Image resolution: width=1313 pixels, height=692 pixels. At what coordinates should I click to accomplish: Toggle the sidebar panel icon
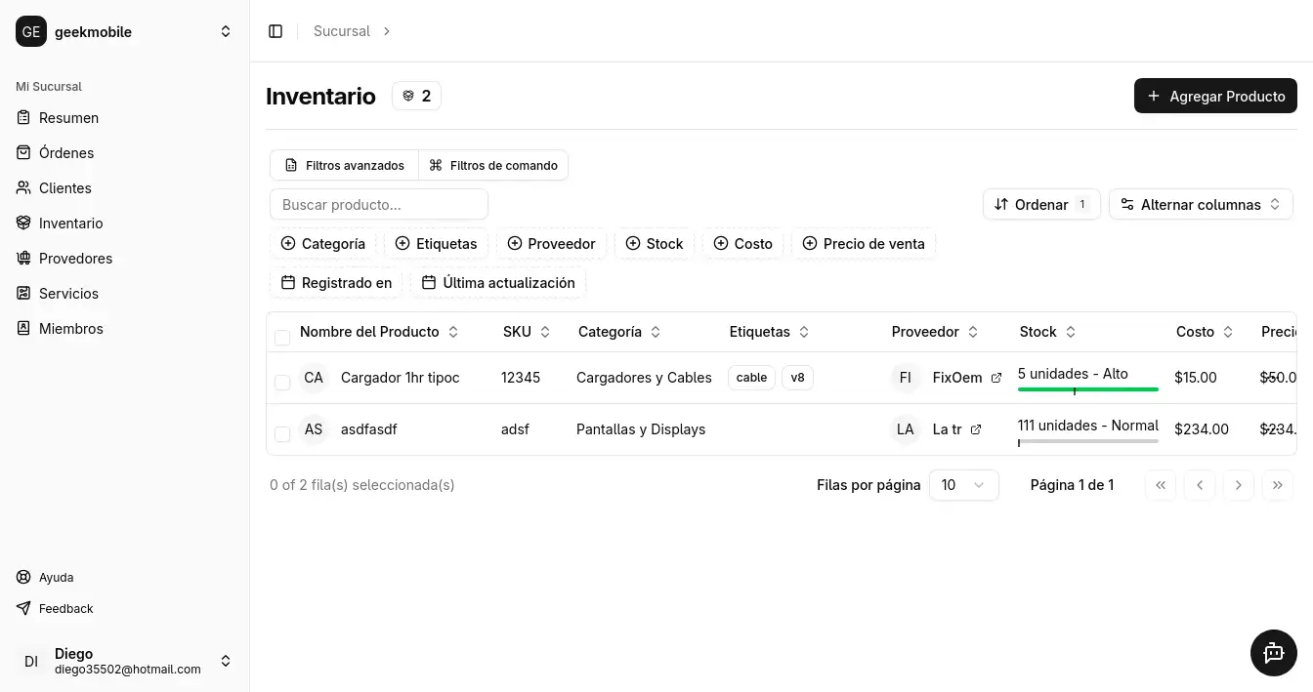(275, 31)
